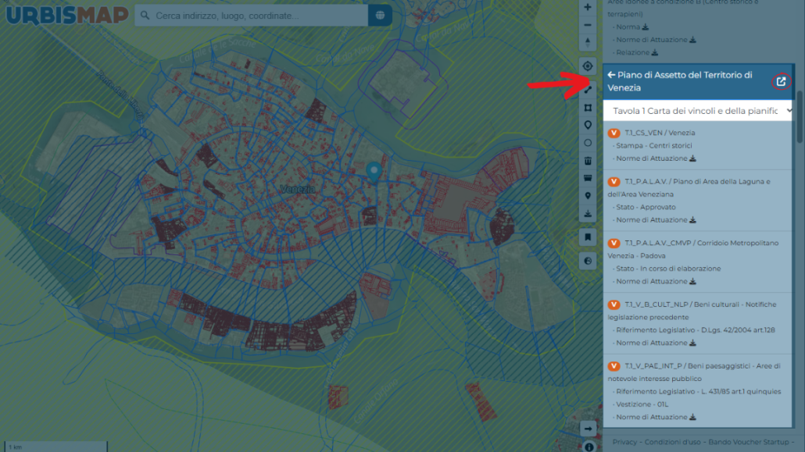Toggle V badge for T.1_P.A.L.A.V. Piano di Area
Screen dimensions: 805x452
pos(614,182)
